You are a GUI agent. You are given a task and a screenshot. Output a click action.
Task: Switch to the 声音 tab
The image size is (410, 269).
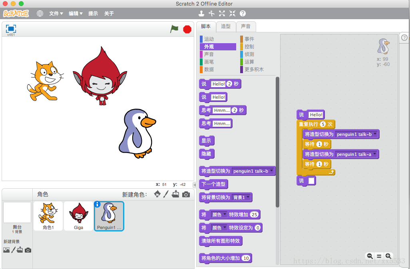pyautogui.click(x=245, y=26)
